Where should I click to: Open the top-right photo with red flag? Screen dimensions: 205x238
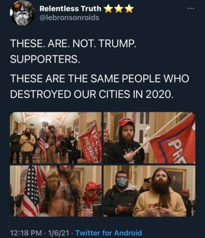[149, 138]
